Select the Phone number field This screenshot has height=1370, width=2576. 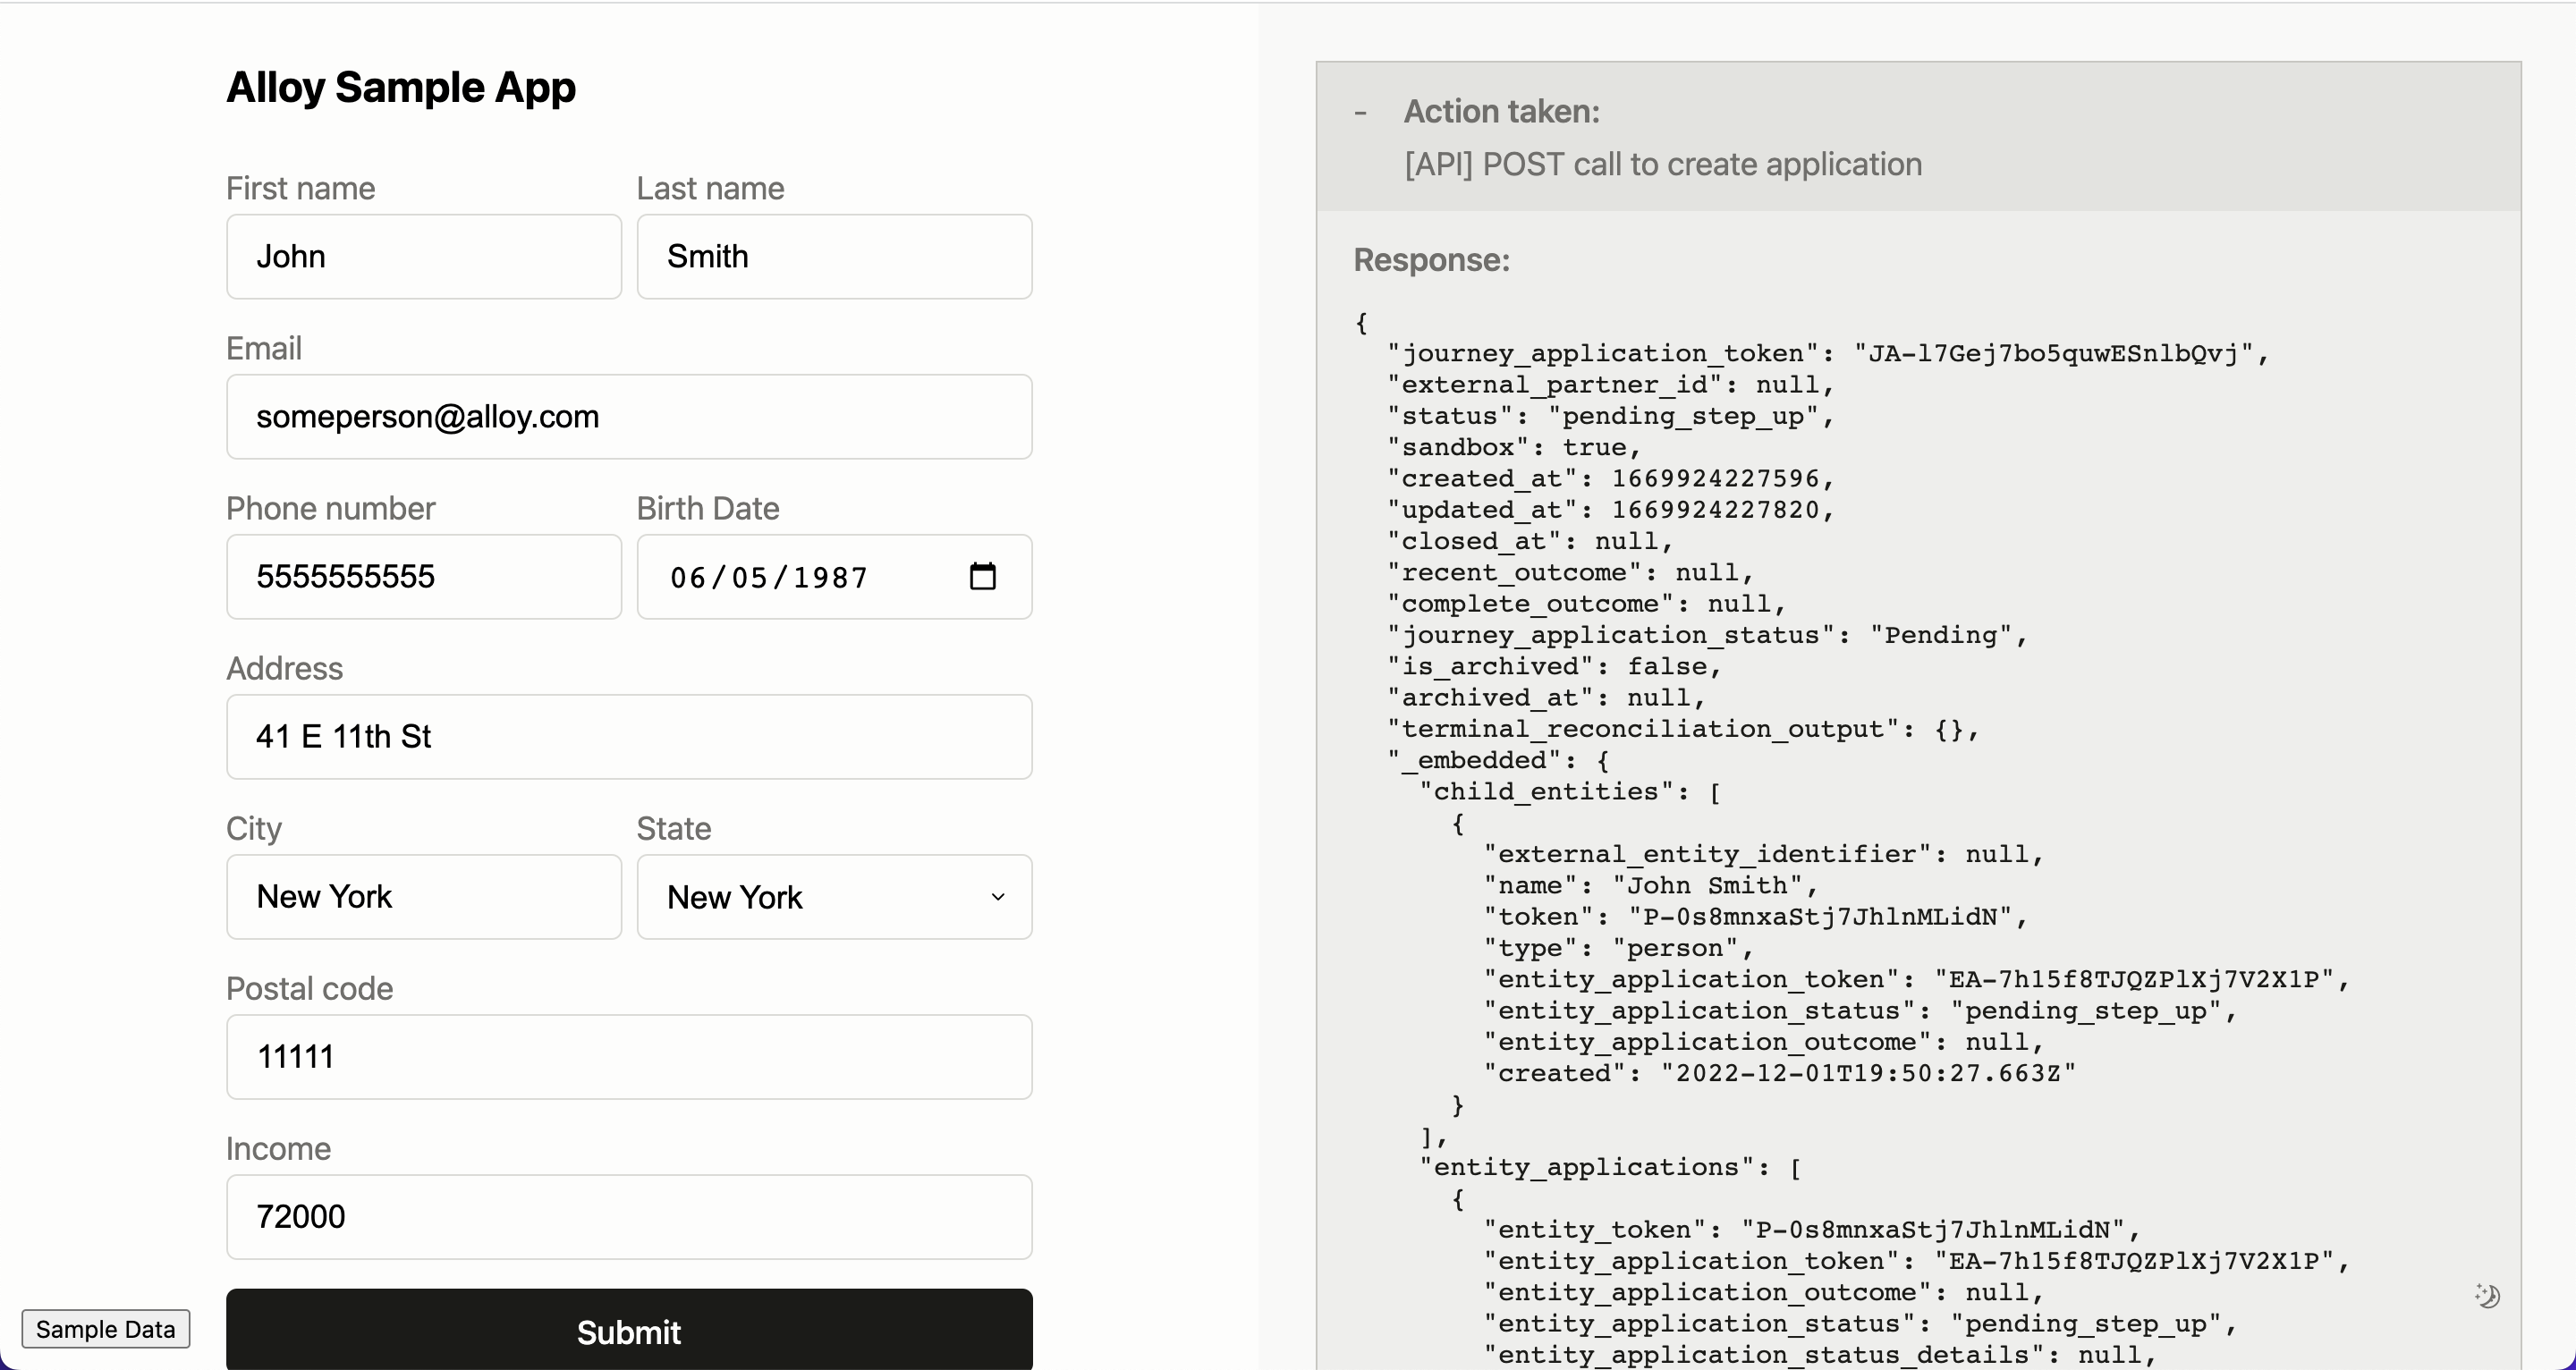coord(423,577)
